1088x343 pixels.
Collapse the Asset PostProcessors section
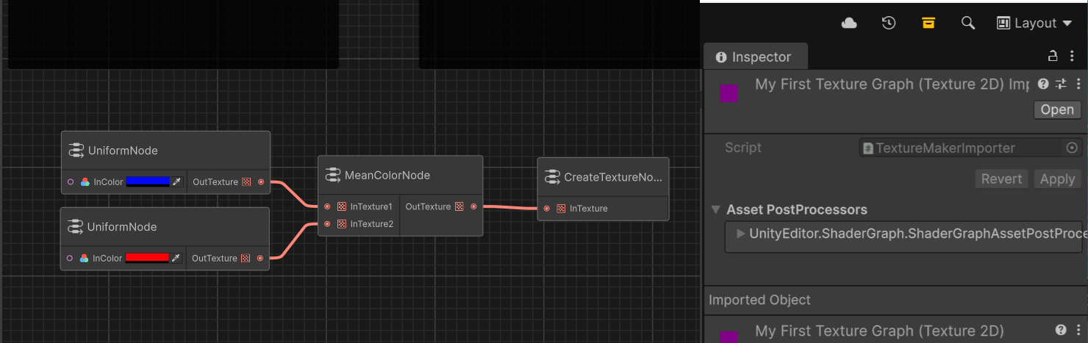716,209
